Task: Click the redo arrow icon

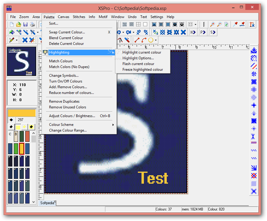Action: coord(129,32)
